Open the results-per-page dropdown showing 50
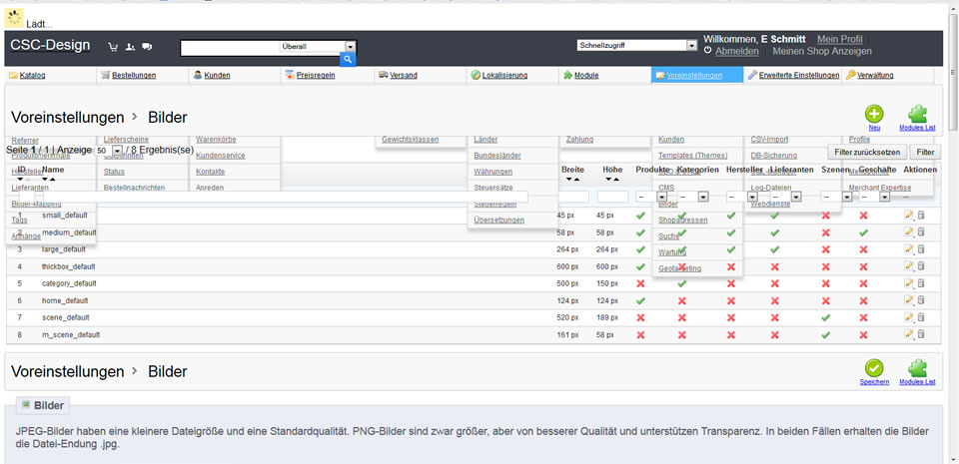This screenshot has height=464, width=959. [x=109, y=151]
